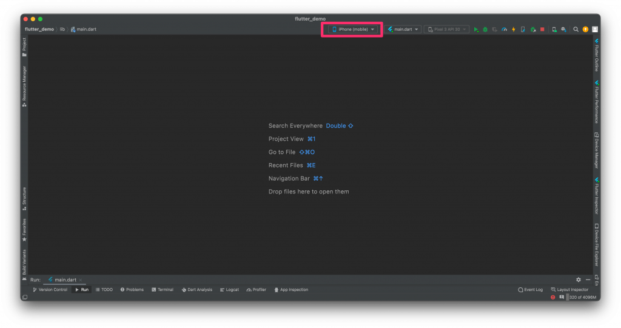
Task: Expand the main.dart run configuration dropdown
Action: [x=403, y=29]
